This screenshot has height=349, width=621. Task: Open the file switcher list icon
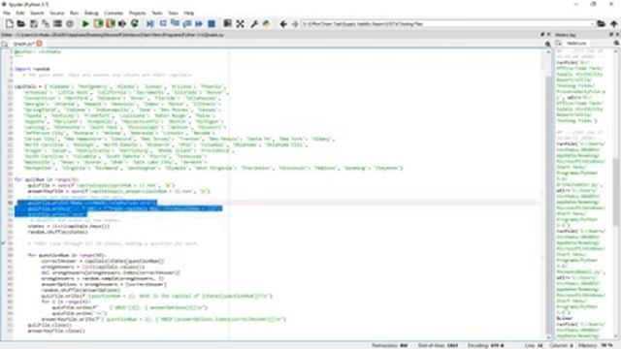pos(58,23)
